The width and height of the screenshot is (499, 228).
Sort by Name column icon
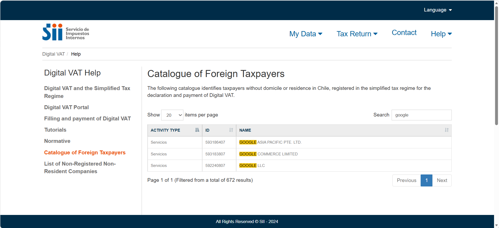(x=446, y=130)
